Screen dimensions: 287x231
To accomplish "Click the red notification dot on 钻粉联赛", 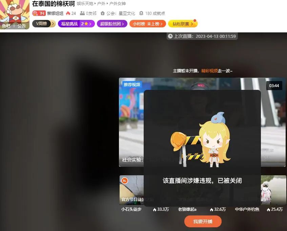I will point(195,21).
